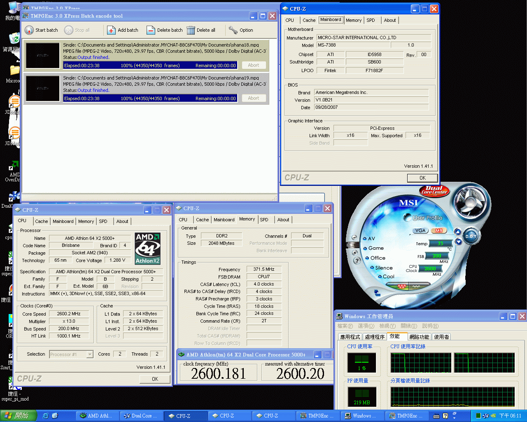Switch to 處理程序 tab in Task Manager
This screenshot has height=422, width=527.
375,337
